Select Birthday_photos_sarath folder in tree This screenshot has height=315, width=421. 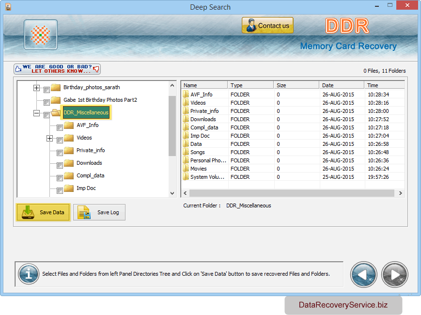point(92,87)
